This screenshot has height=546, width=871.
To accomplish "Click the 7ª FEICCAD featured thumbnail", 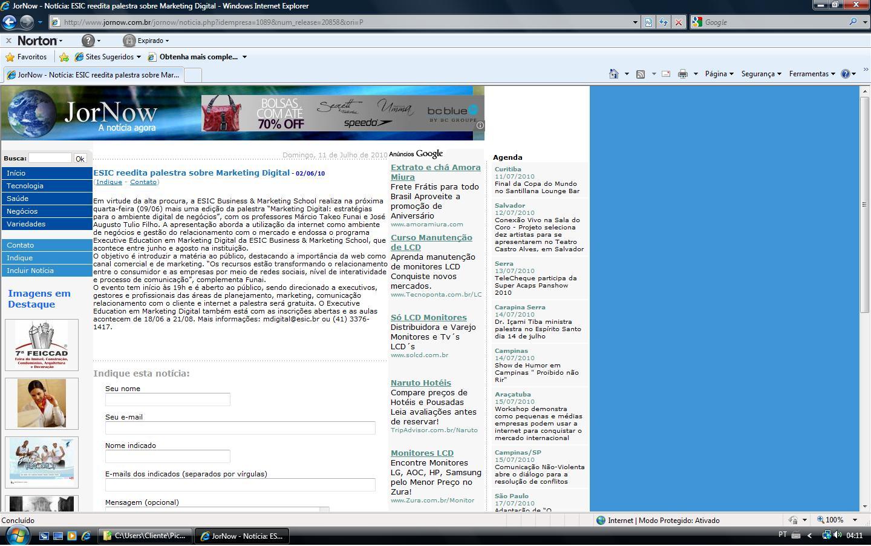I will 42,345.
